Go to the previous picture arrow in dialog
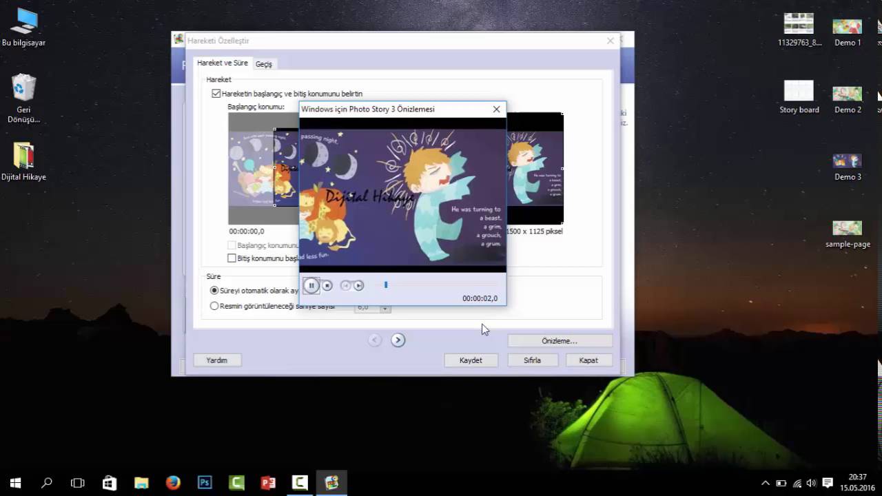Screen dimensions: 882x496 [375, 340]
